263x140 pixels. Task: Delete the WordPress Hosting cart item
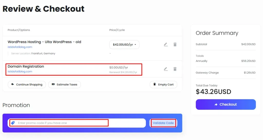click(x=175, y=45)
